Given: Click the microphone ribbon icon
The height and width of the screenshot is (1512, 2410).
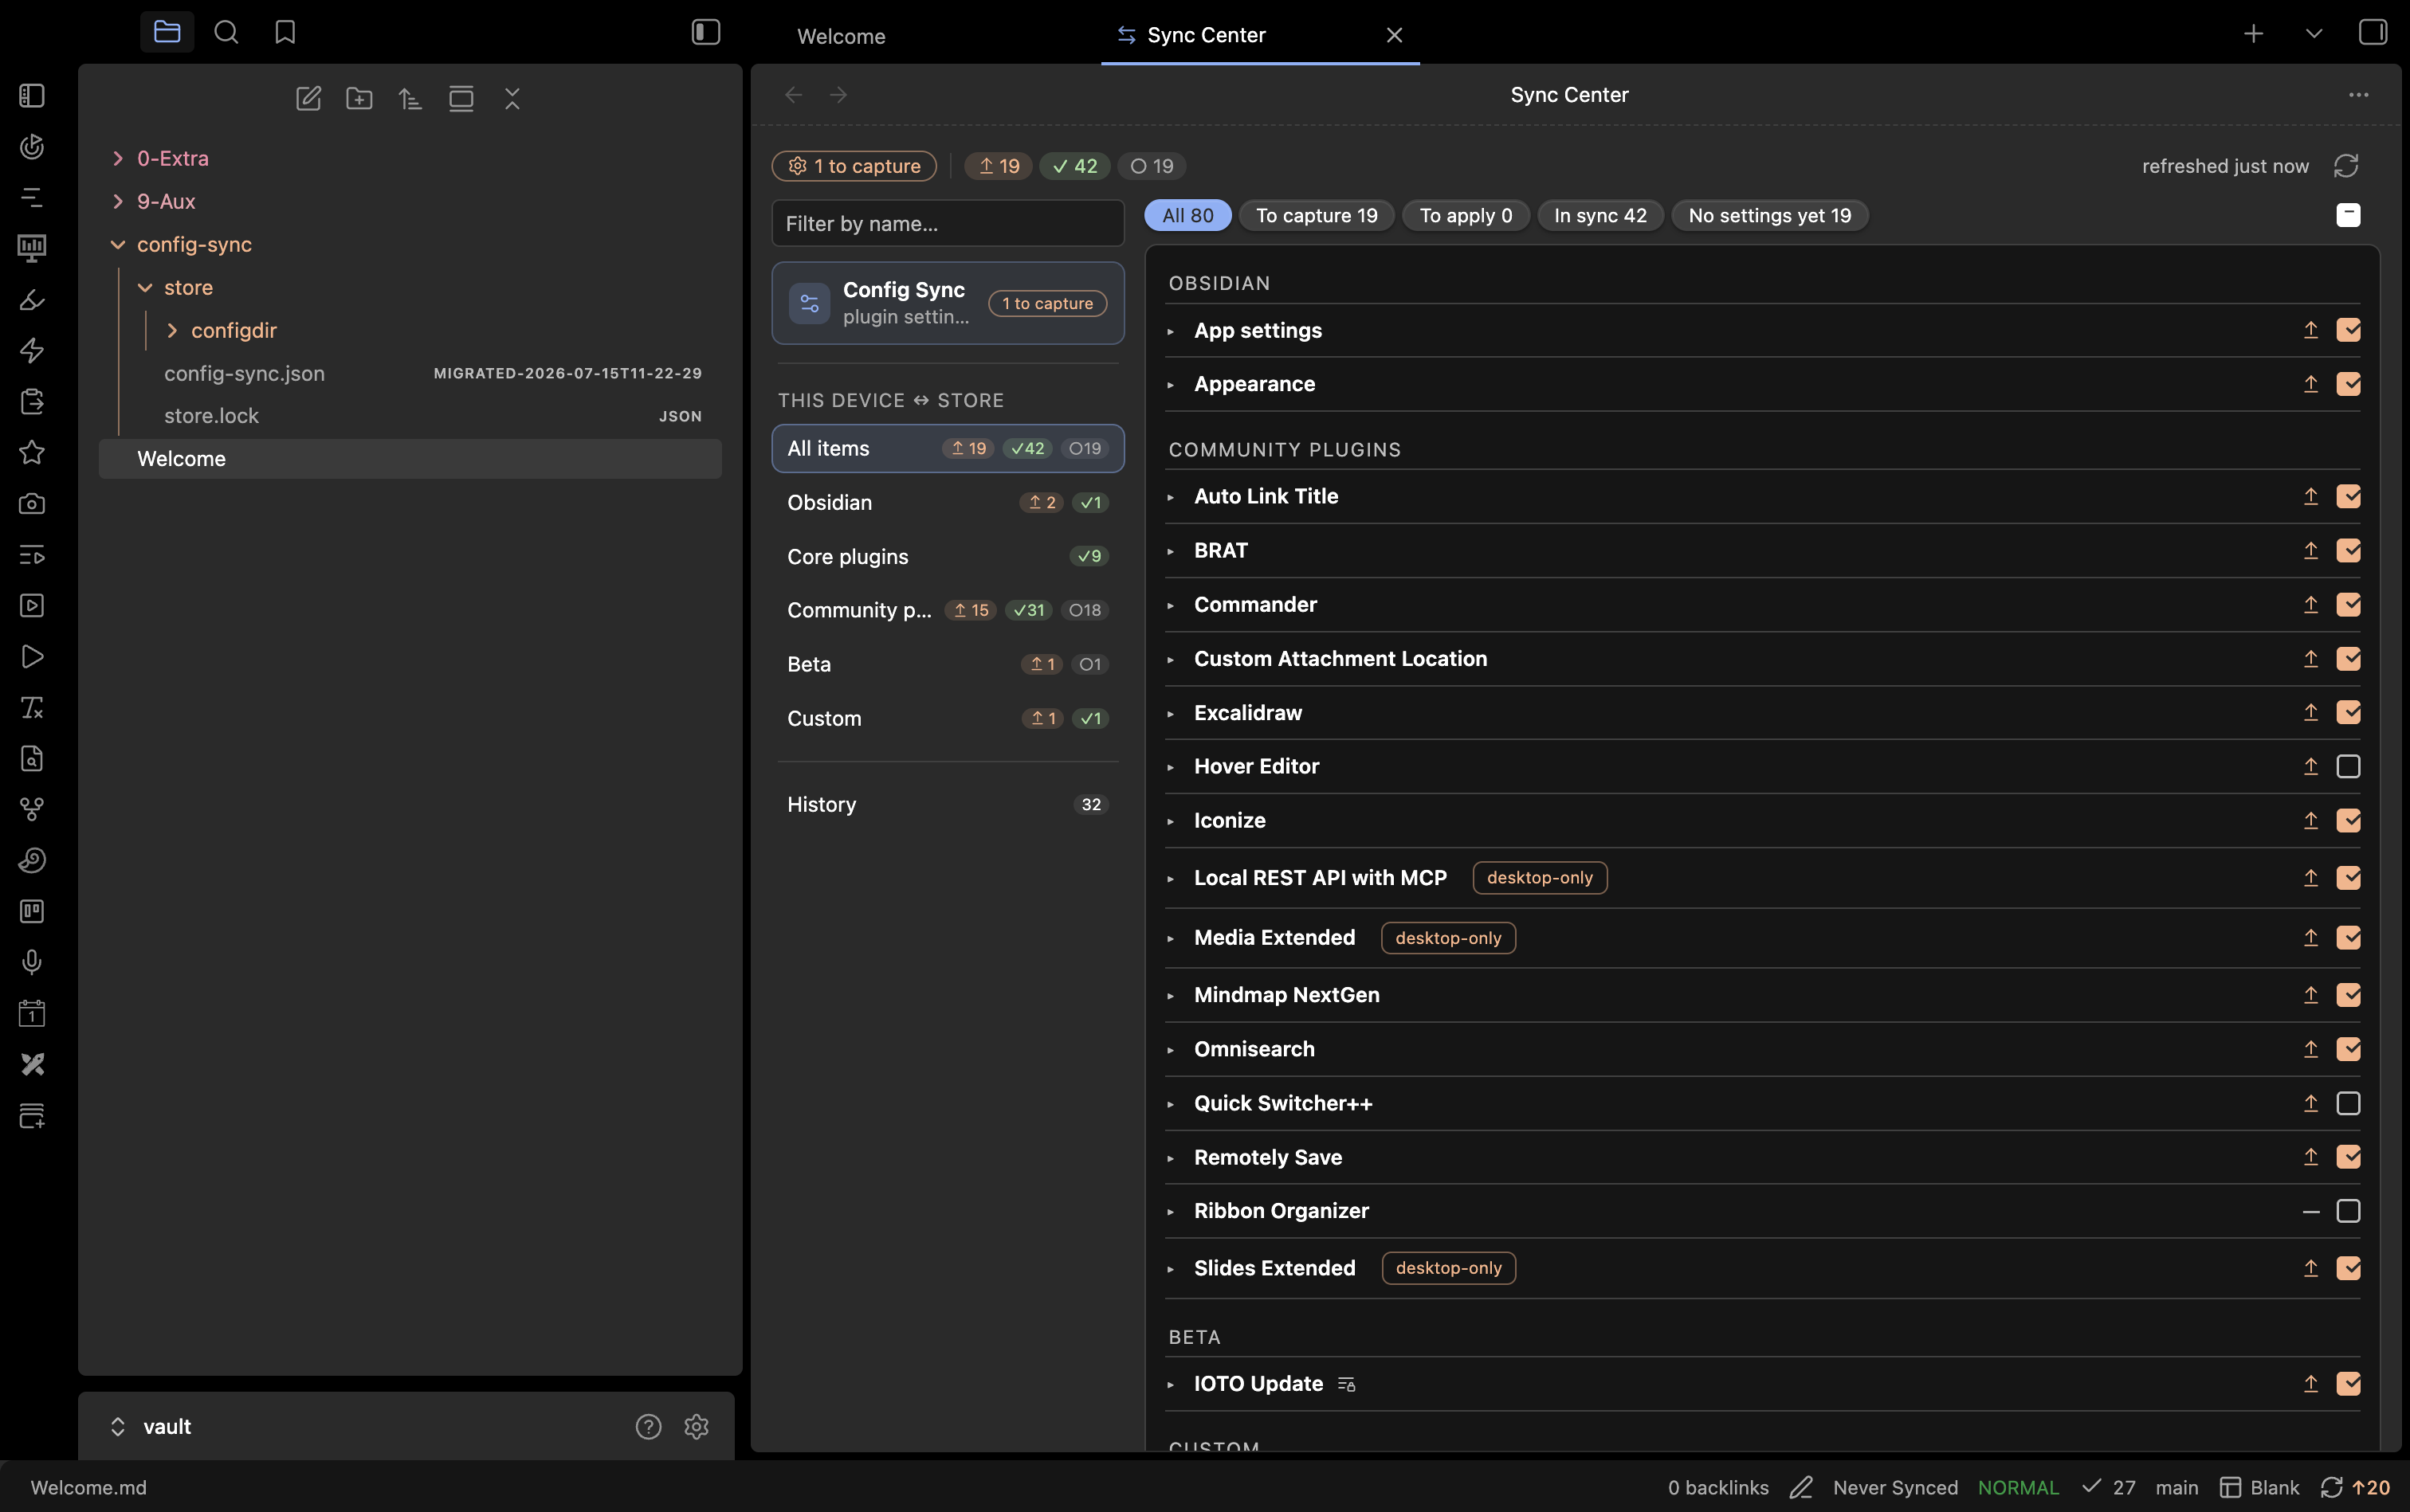Looking at the screenshot, I should 32,962.
